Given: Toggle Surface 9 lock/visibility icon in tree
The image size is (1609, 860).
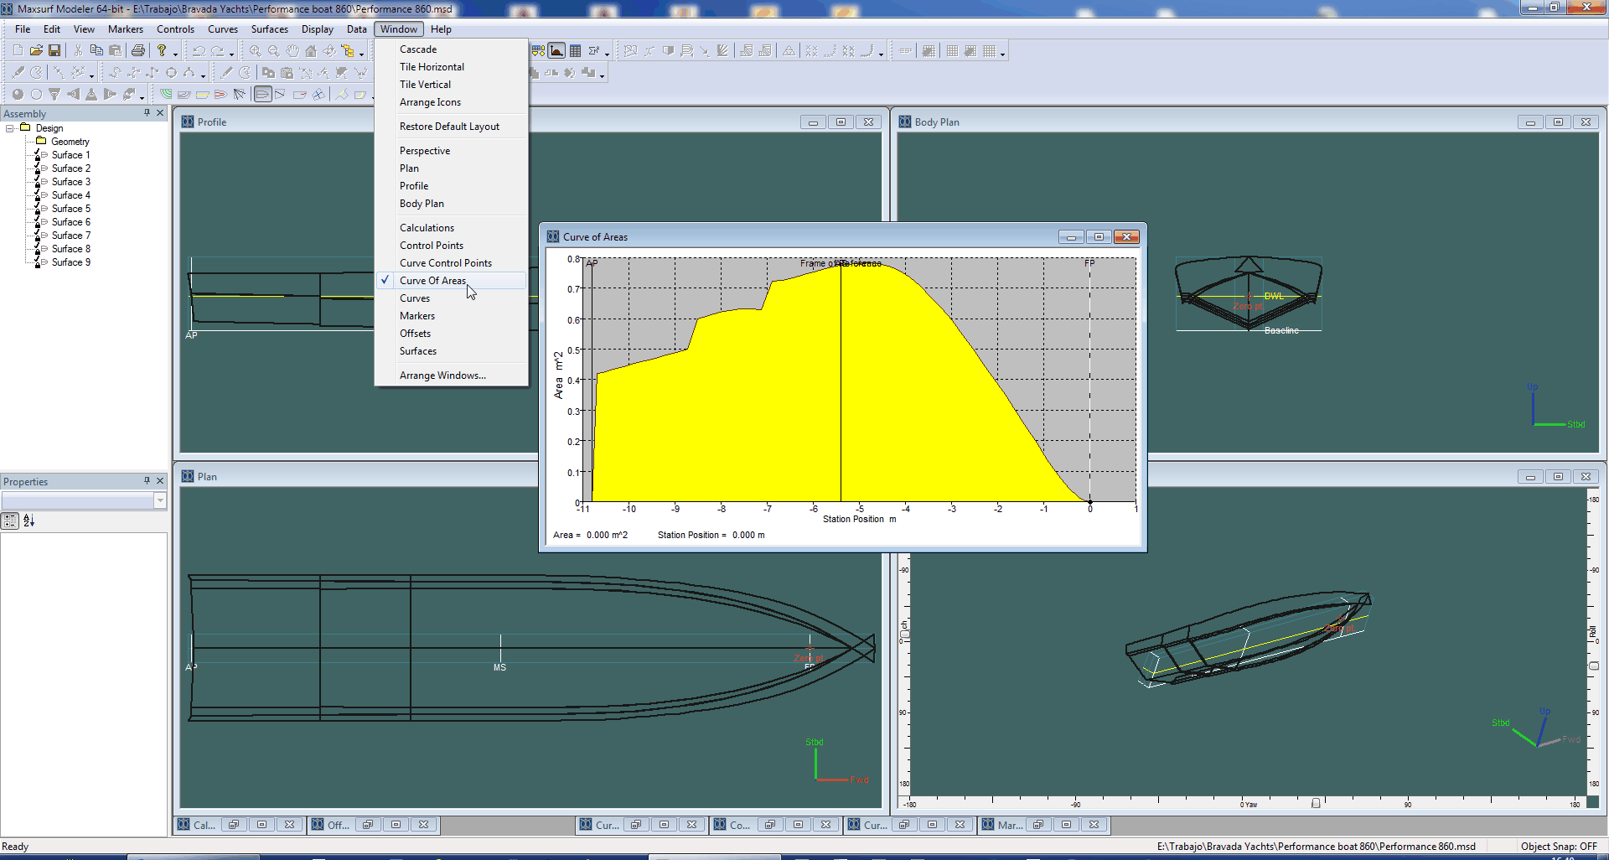Looking at the screenshot, I should [39, 262].
